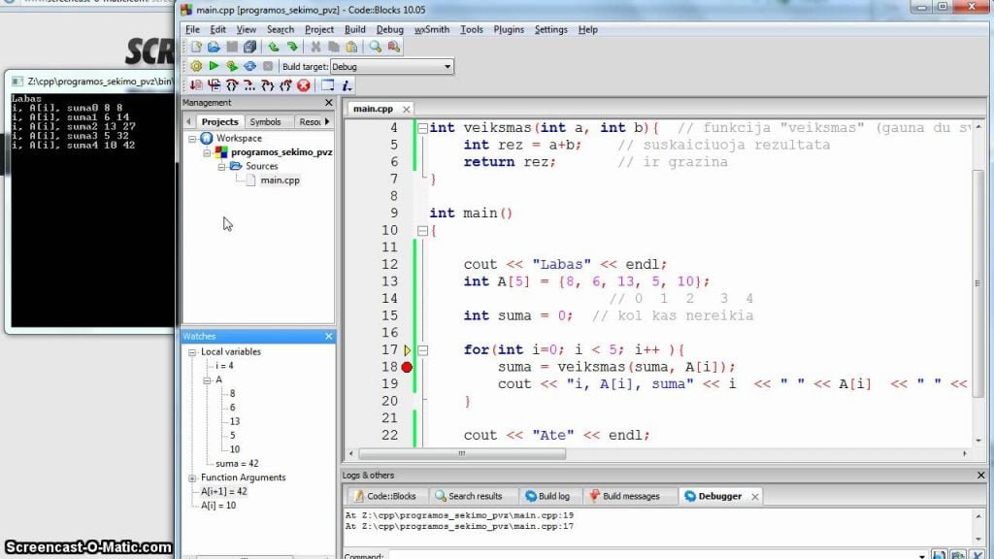Viewport: 994px width, 559px height.
Task: Close the Logs & others panel
Action: (x=980, y=476)
